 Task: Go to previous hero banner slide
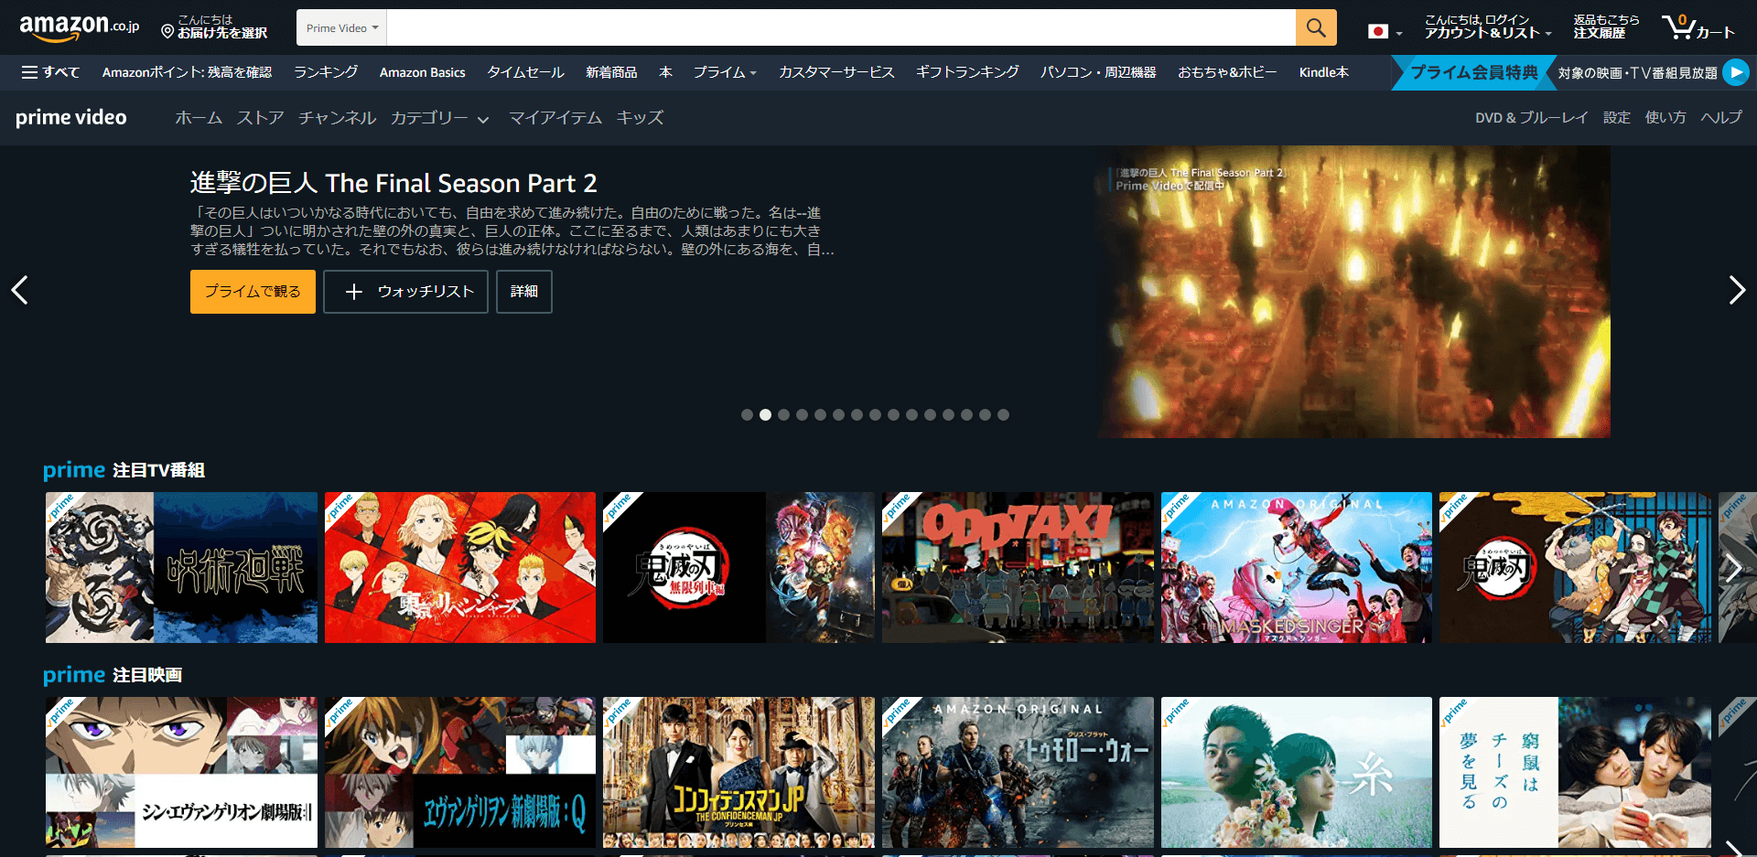(20, 290)
